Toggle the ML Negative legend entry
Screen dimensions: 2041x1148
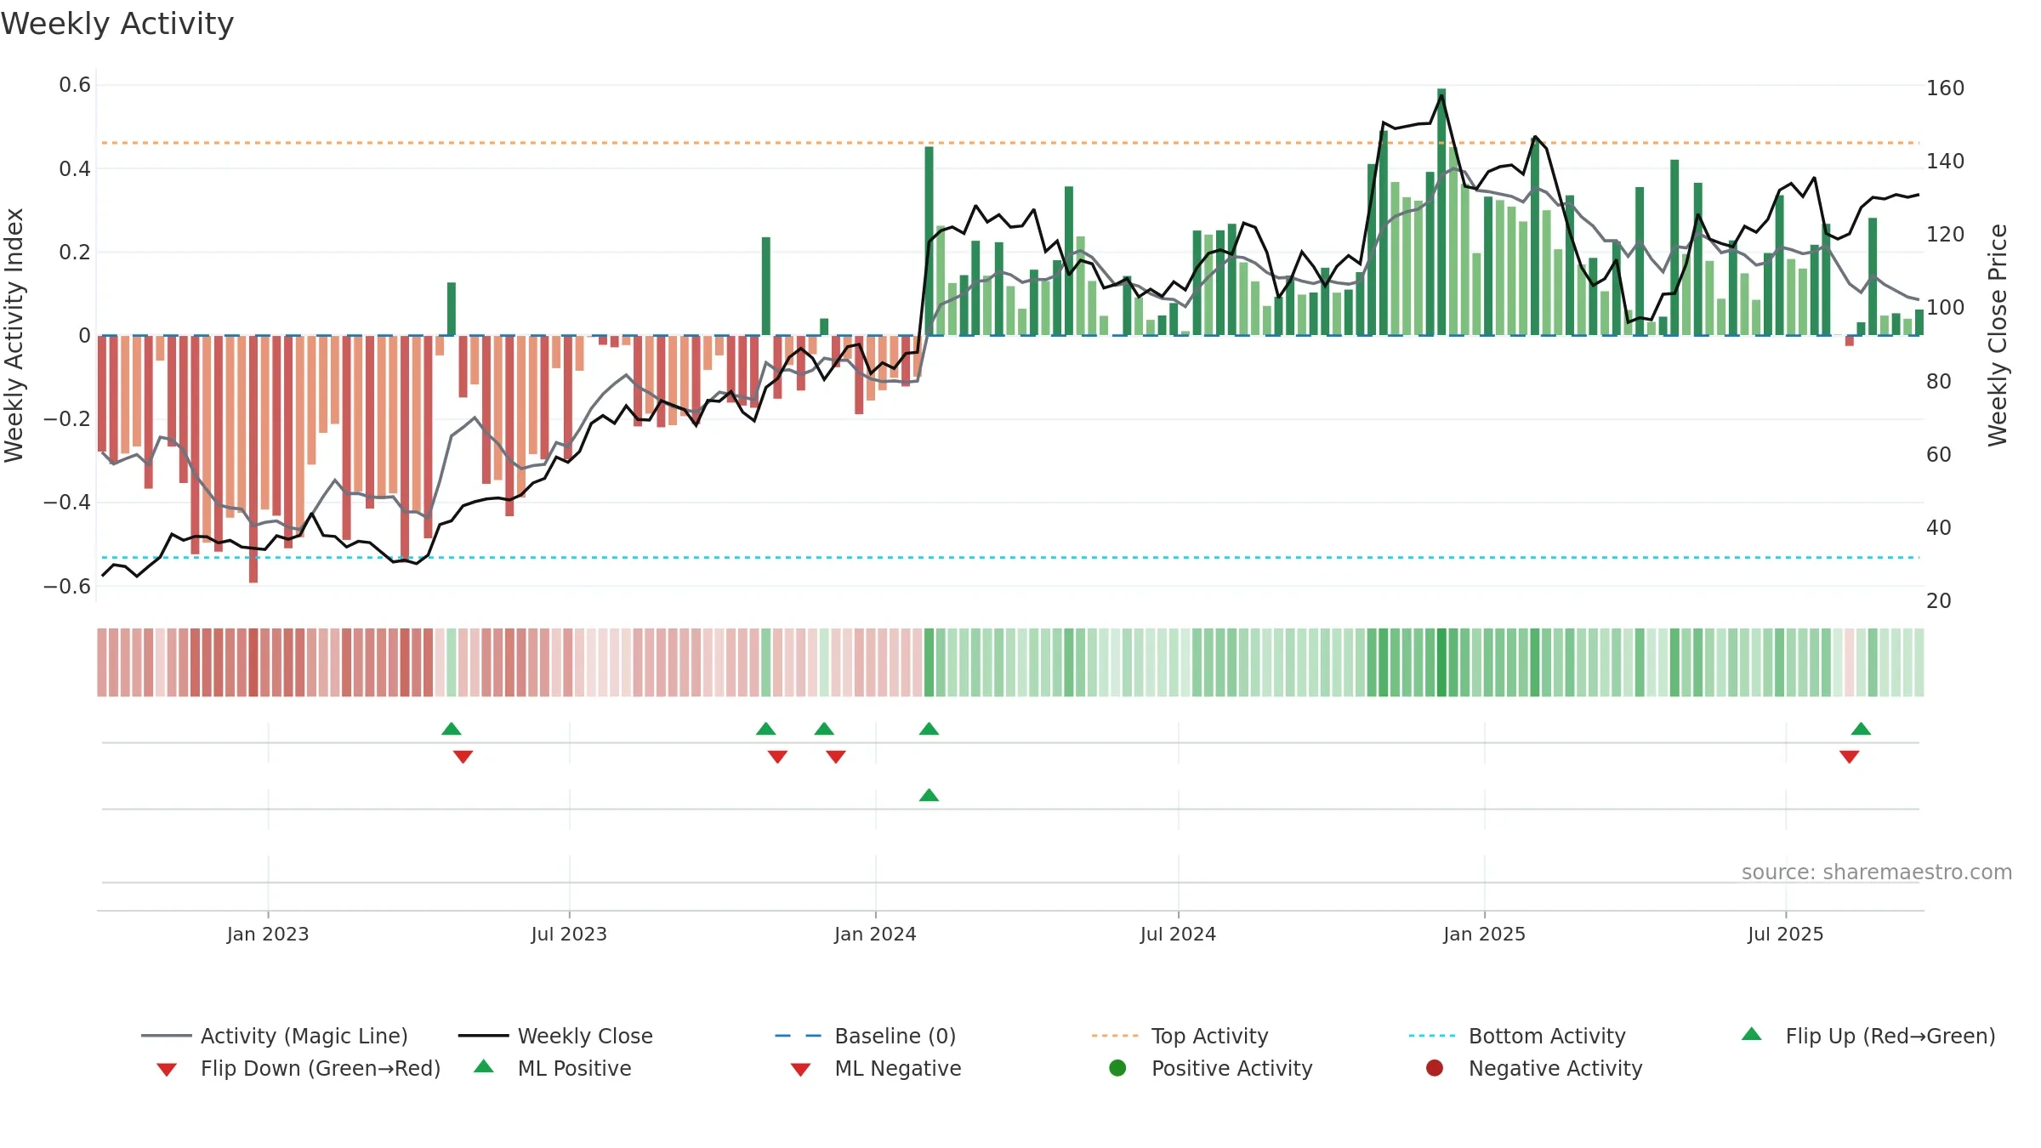pos(876,1068)
